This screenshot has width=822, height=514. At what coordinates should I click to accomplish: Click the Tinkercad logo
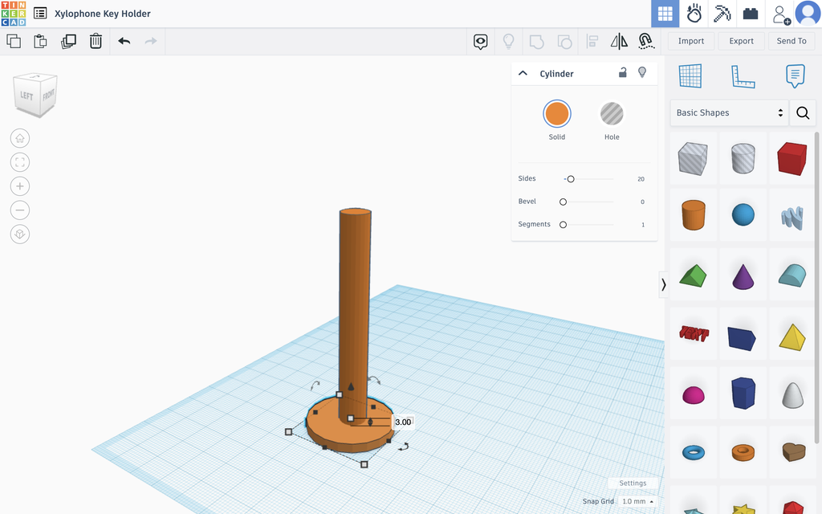(x=13, y=13)
